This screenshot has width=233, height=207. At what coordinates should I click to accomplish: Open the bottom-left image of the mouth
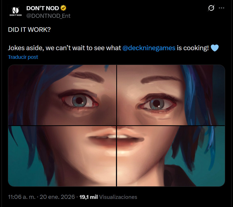[x=62, y=156]
